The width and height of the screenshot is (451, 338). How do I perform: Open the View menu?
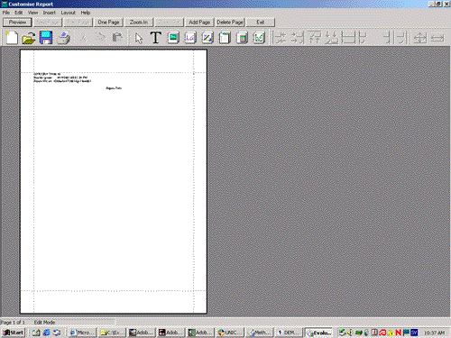32,13
